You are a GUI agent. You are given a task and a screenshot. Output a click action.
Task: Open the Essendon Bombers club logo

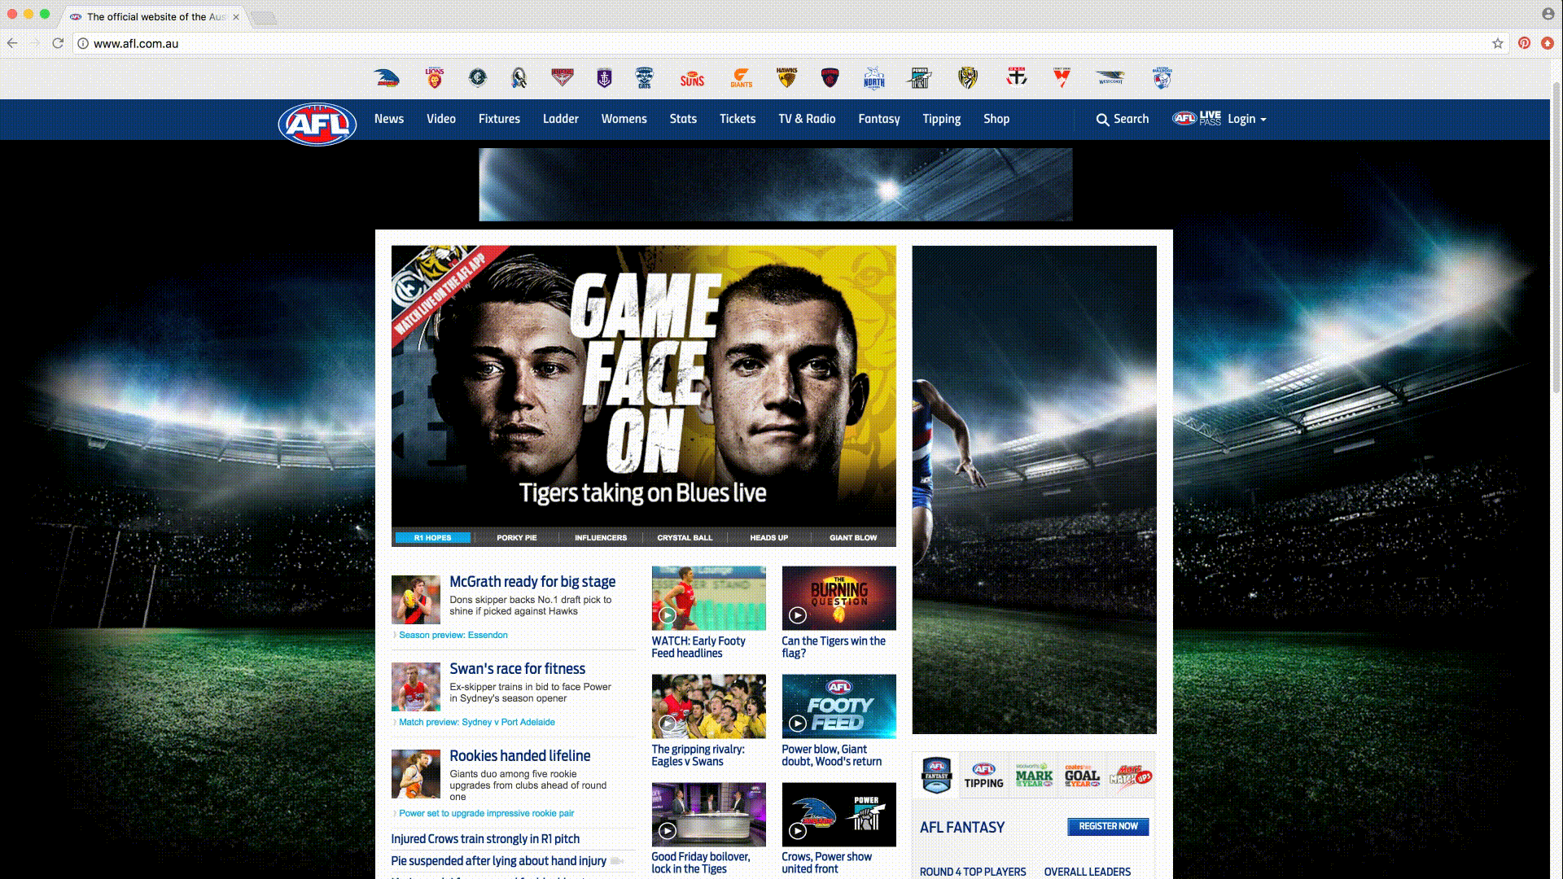563,78
